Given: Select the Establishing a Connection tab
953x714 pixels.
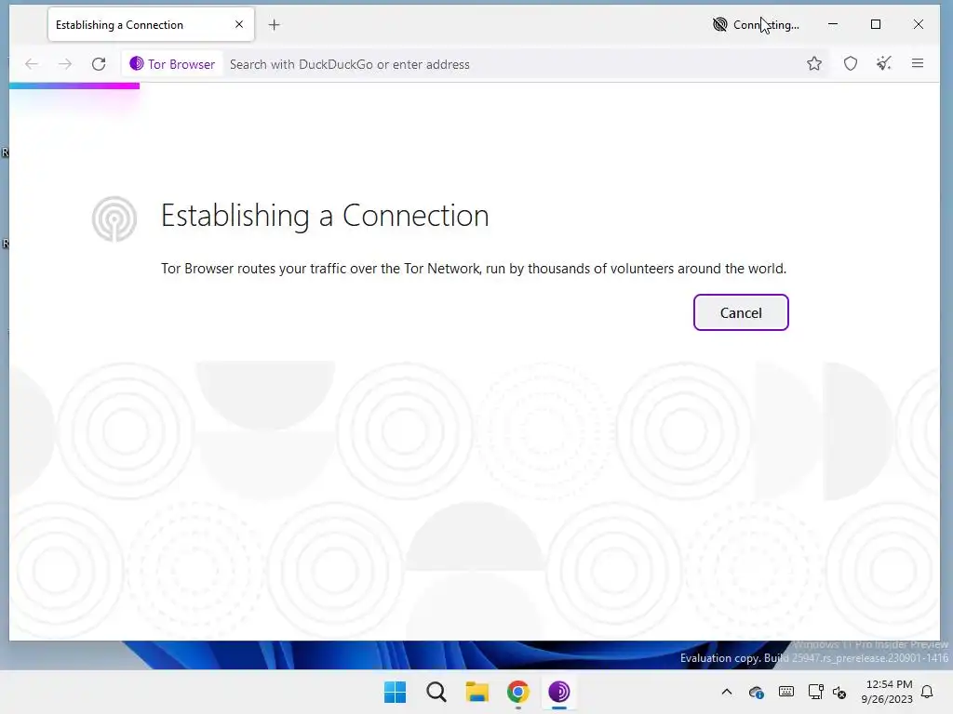Looking at the screenshot, I should point(151,24).
